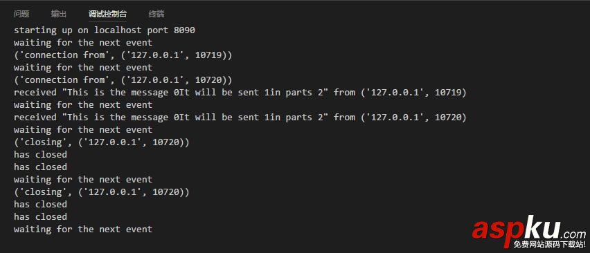Click the first 'closing' 10720 output line
Screen dimensions: 590x253
102,142
